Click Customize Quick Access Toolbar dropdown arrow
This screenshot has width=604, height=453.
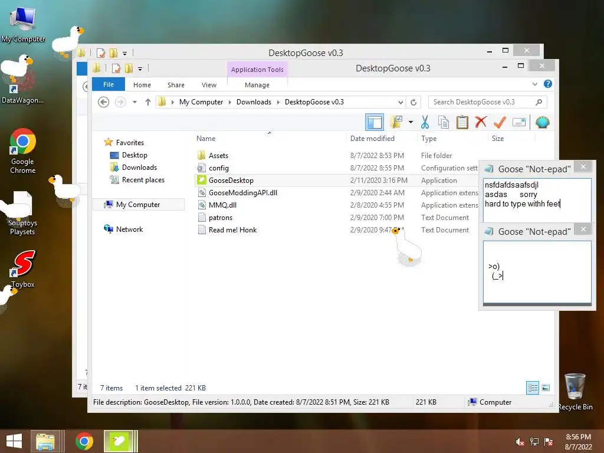pyautogui.click(x=140, y=69)
